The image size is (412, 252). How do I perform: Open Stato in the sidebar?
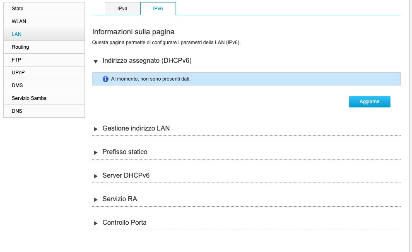coord(44,8)
